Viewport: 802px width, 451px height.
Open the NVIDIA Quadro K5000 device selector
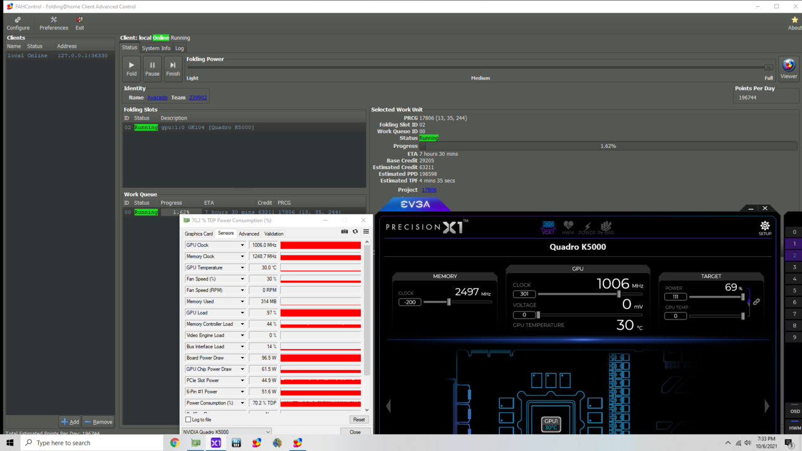point(226,432)
